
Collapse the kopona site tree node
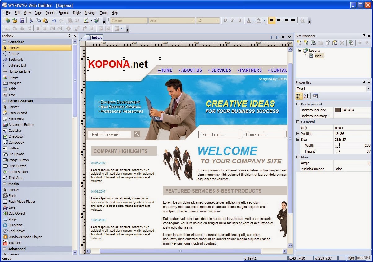pyautogui.click(x=300, y=50)
